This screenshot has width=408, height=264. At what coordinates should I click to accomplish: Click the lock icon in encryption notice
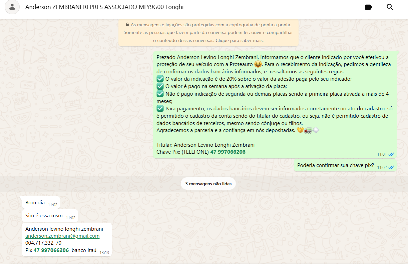point(127,25)
